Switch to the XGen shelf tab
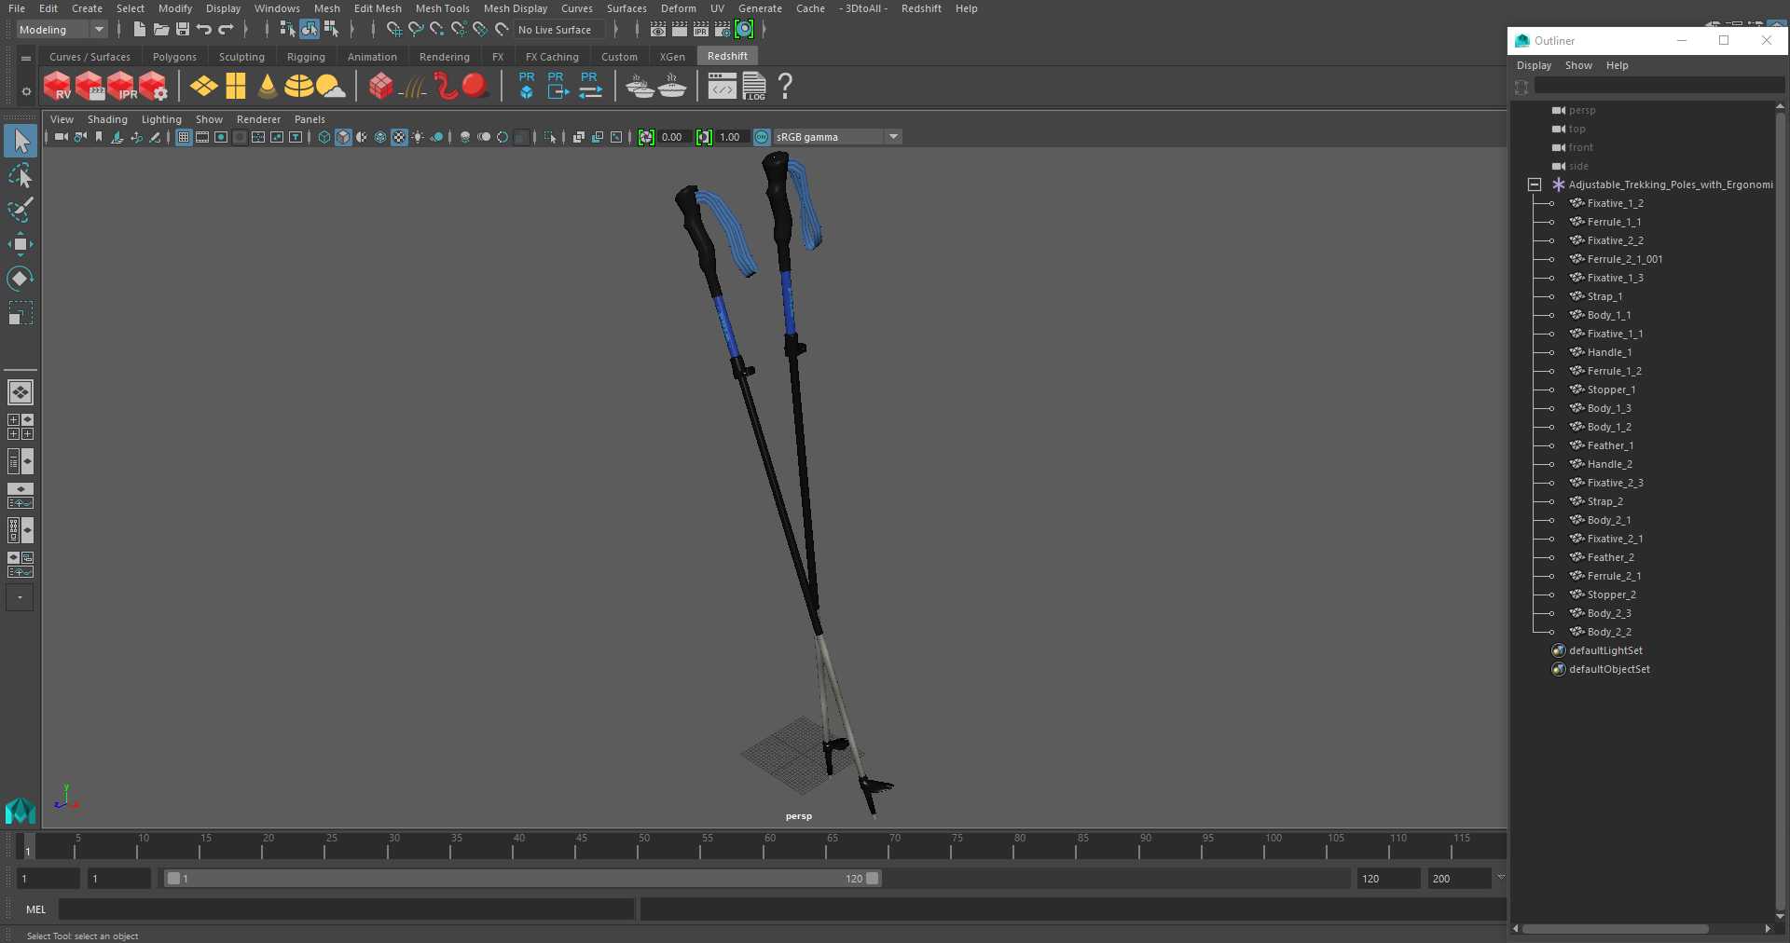Screen dimensions: 1790x943 click(672, 57)
